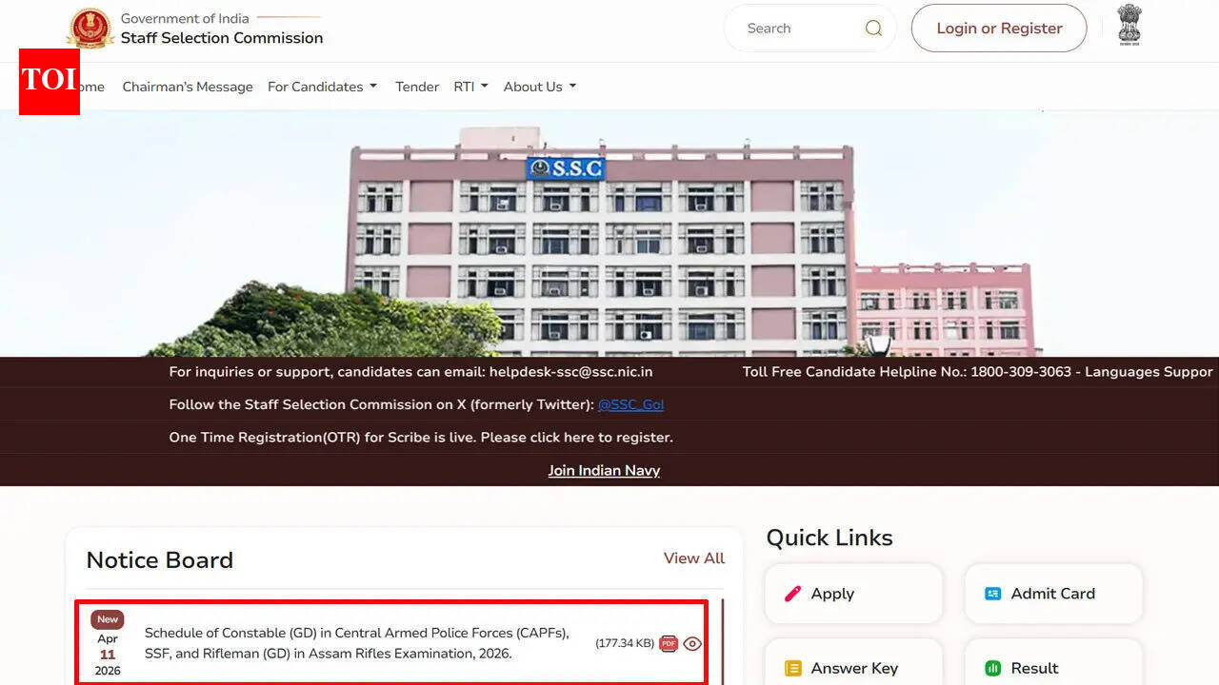Expand the For Candidates dropdown

point(322,87)
